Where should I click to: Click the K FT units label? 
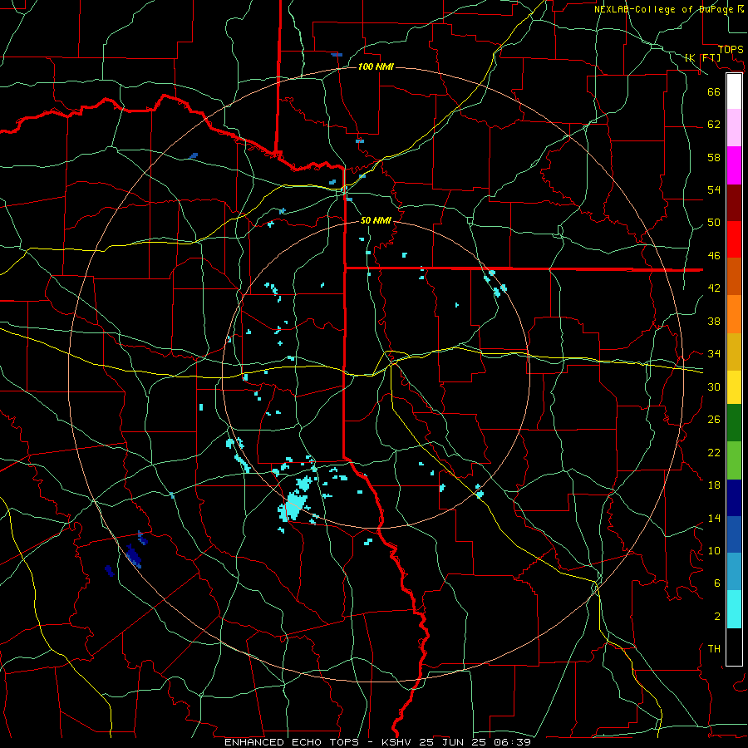[x=702, y=57]
